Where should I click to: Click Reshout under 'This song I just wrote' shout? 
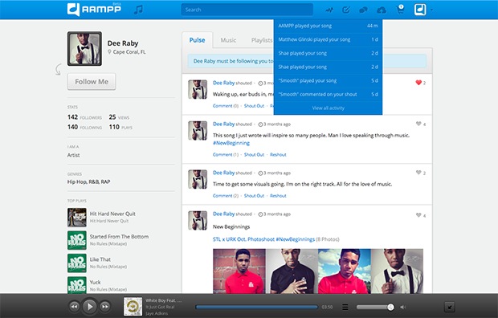point(278,155)
